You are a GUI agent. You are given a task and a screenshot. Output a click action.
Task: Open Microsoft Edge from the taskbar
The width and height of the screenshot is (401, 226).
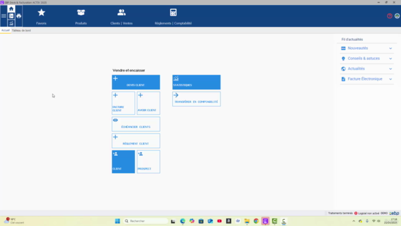(182, 221)
